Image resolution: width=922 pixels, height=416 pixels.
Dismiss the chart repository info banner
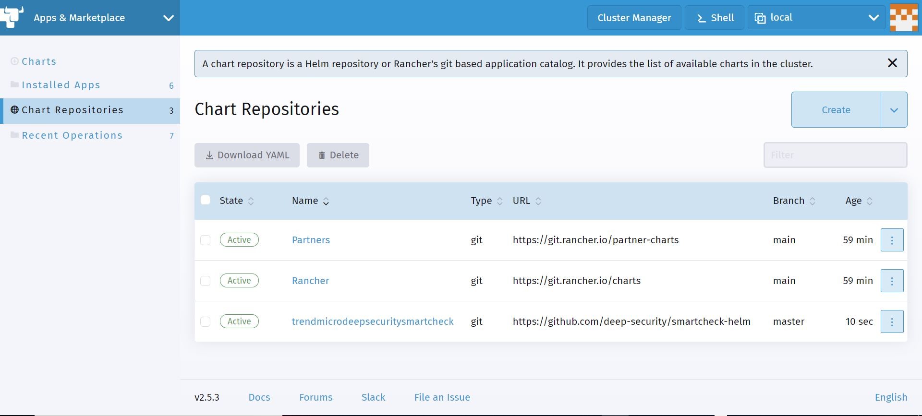[x=892, y=63]
